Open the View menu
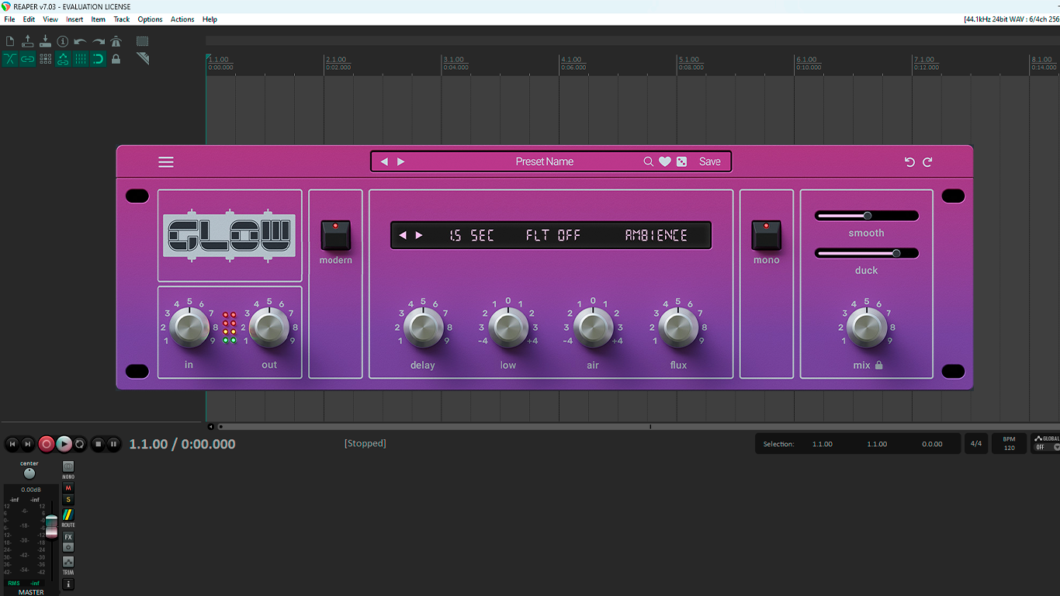 point(50,19)
